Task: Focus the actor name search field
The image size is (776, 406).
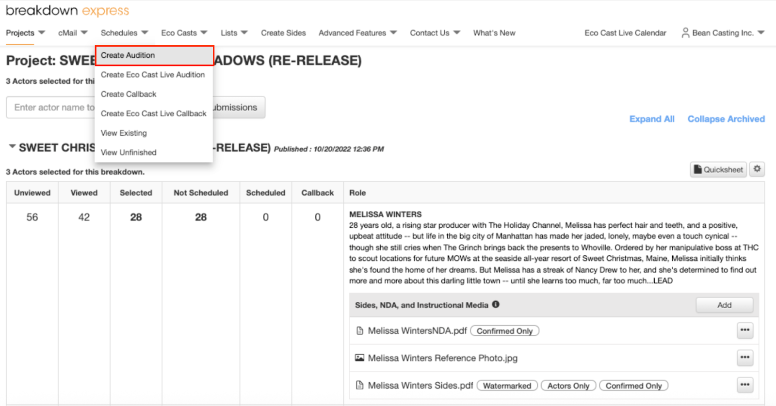Action: [50, 108]
